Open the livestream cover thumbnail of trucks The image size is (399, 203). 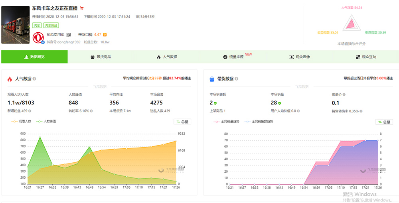[16, 25]
